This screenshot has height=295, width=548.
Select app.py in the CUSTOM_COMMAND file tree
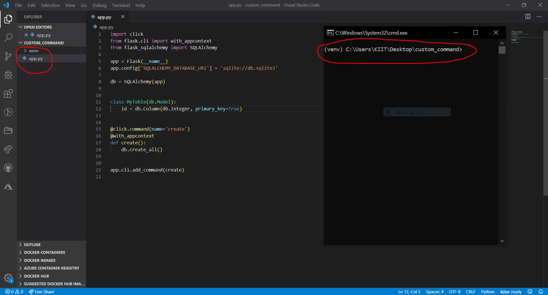(x=51, y=58)
